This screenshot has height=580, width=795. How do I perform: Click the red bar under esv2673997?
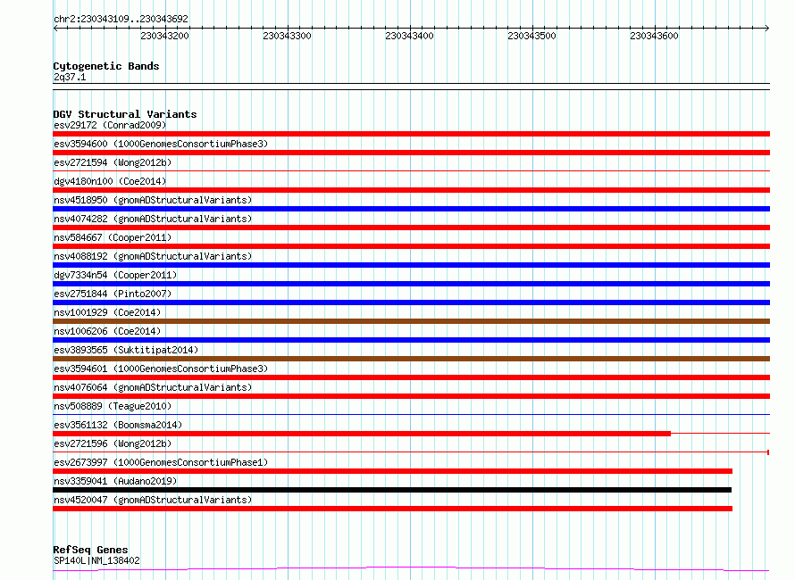(x=392, y=471)
